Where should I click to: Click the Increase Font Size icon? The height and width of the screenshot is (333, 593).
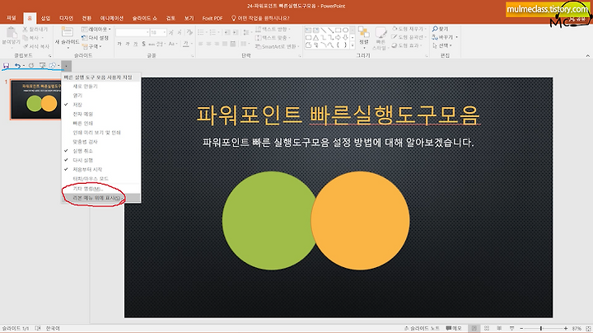pos(171,32)
